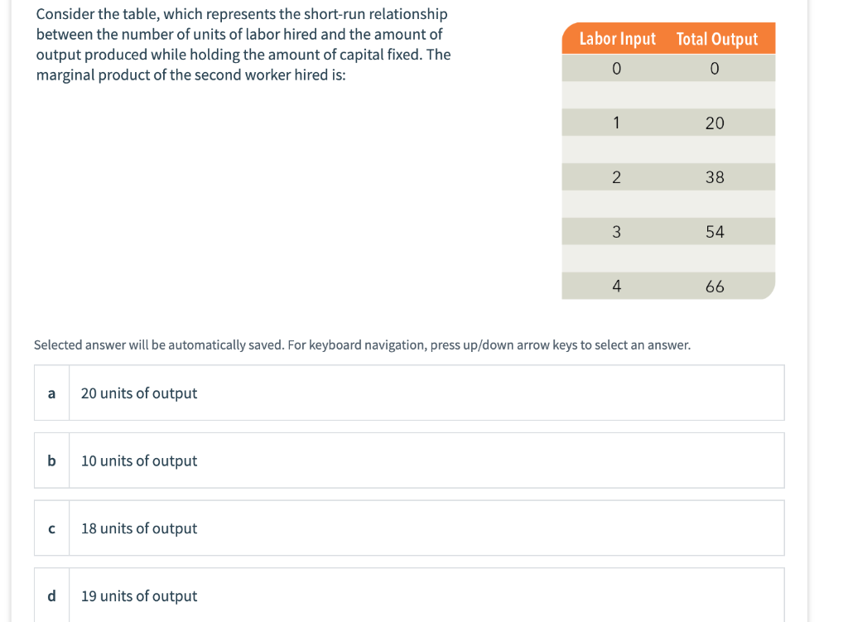Click the letter label b
Viewport: 848px width, 622px height.
pos(51,460)
